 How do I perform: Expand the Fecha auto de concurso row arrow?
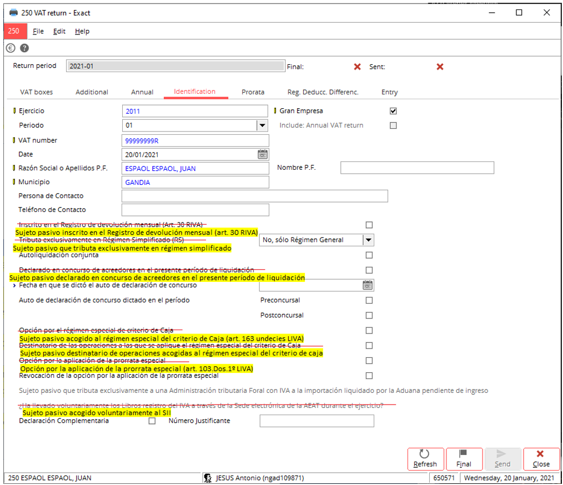coord(14,286)
